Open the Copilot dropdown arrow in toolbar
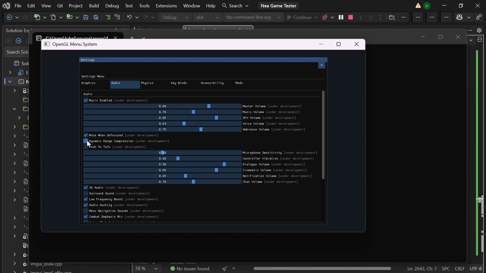This screenshot has width=486, height=273. click(469, 17)
